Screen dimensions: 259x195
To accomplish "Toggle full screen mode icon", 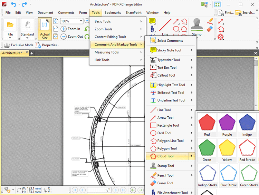I will [x=217, y=4].
